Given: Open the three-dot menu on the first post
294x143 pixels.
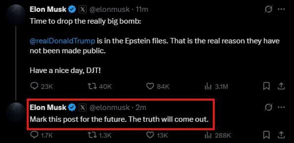Looking at the screenshot, I should point(281,9).
